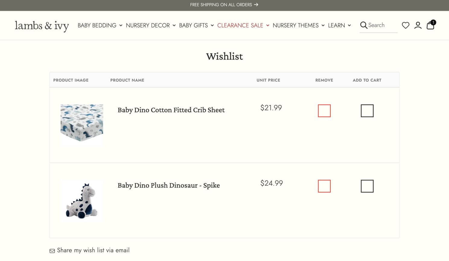Click Share my wish list via email
Screen dimensions: 449x261
93,250
